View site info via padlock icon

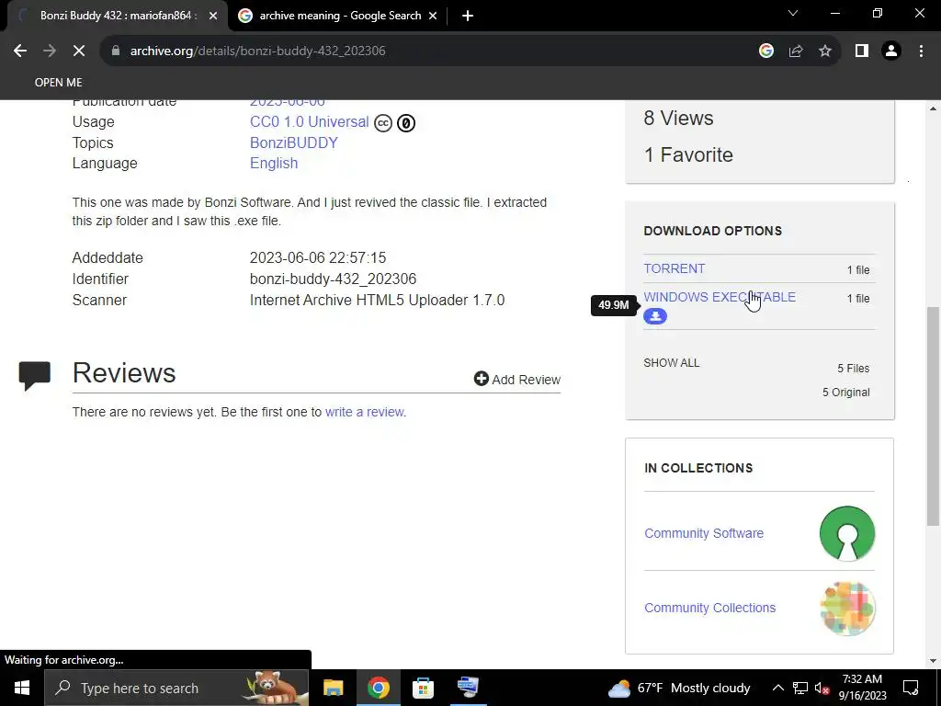116,51
